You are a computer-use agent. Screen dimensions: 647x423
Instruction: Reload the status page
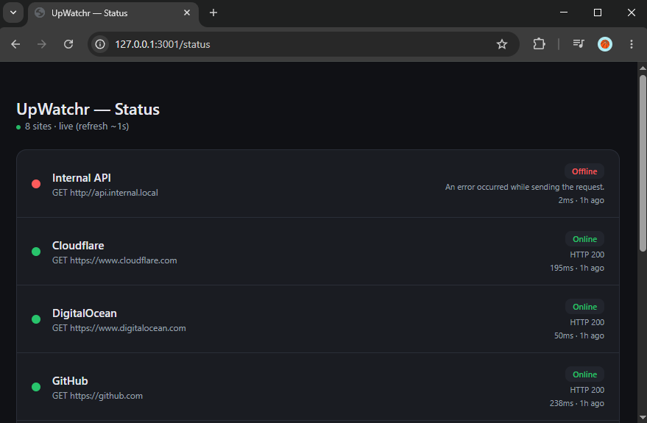click(68, 44)
